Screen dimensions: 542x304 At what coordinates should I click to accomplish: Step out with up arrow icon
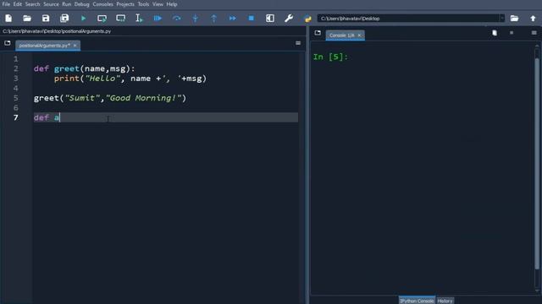coord(213,19)
